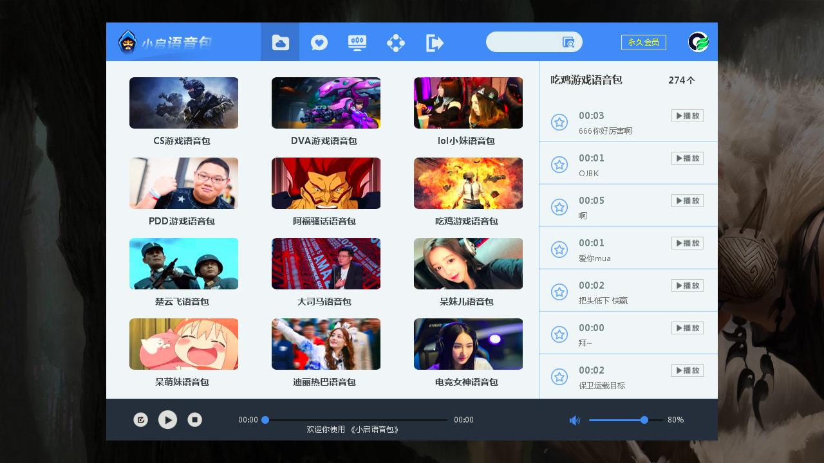Open the playlist edit icon near the player
The height and width of the screenshot is (463, 824).
click(140, 419)
